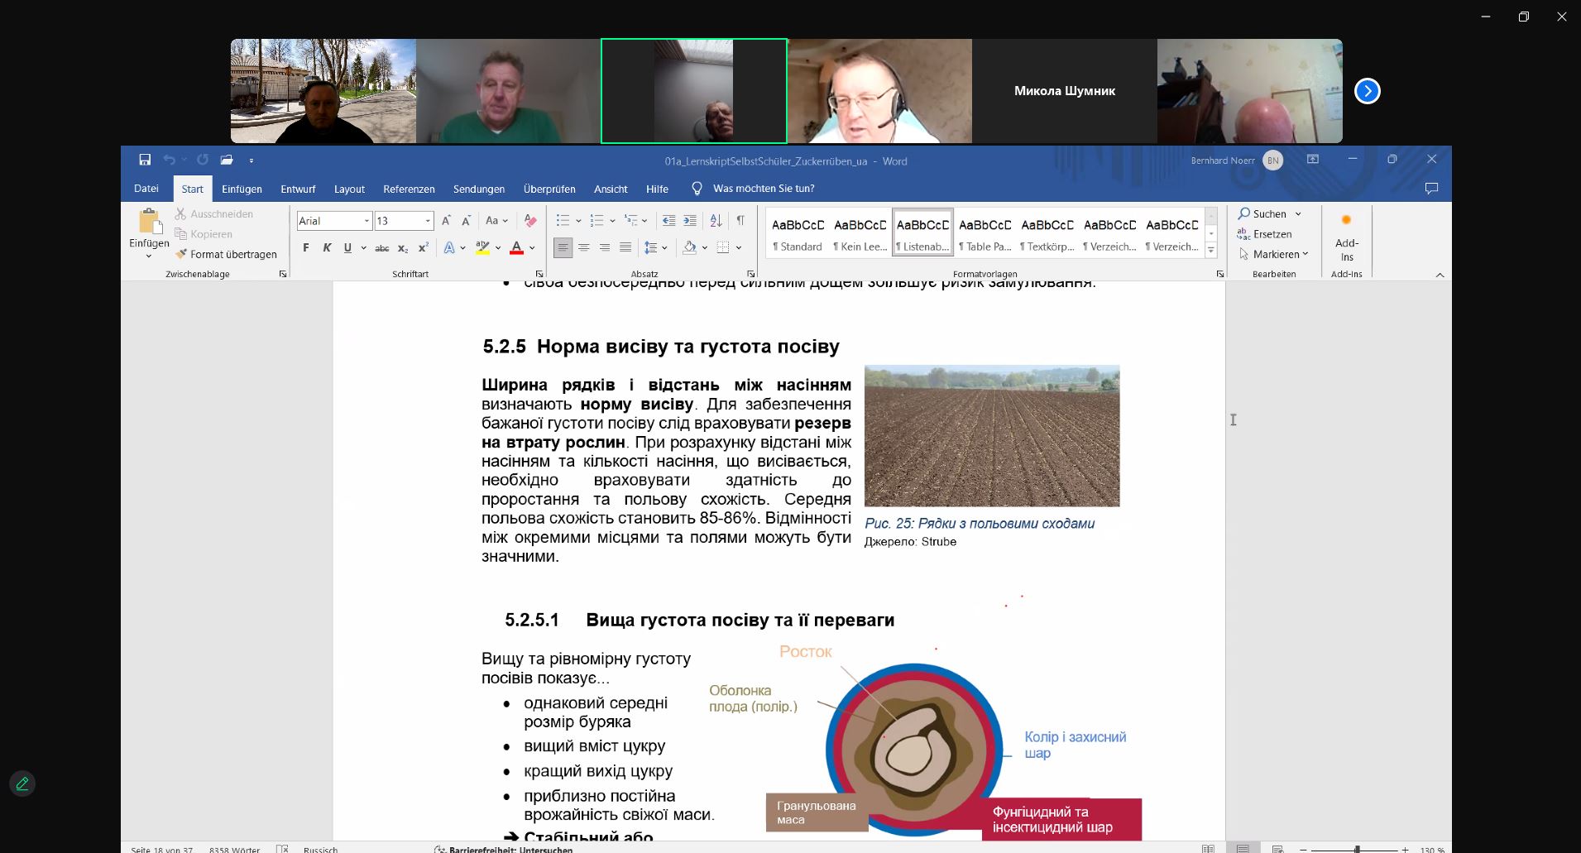Open borders dropdown arrow

coord(739,247)
